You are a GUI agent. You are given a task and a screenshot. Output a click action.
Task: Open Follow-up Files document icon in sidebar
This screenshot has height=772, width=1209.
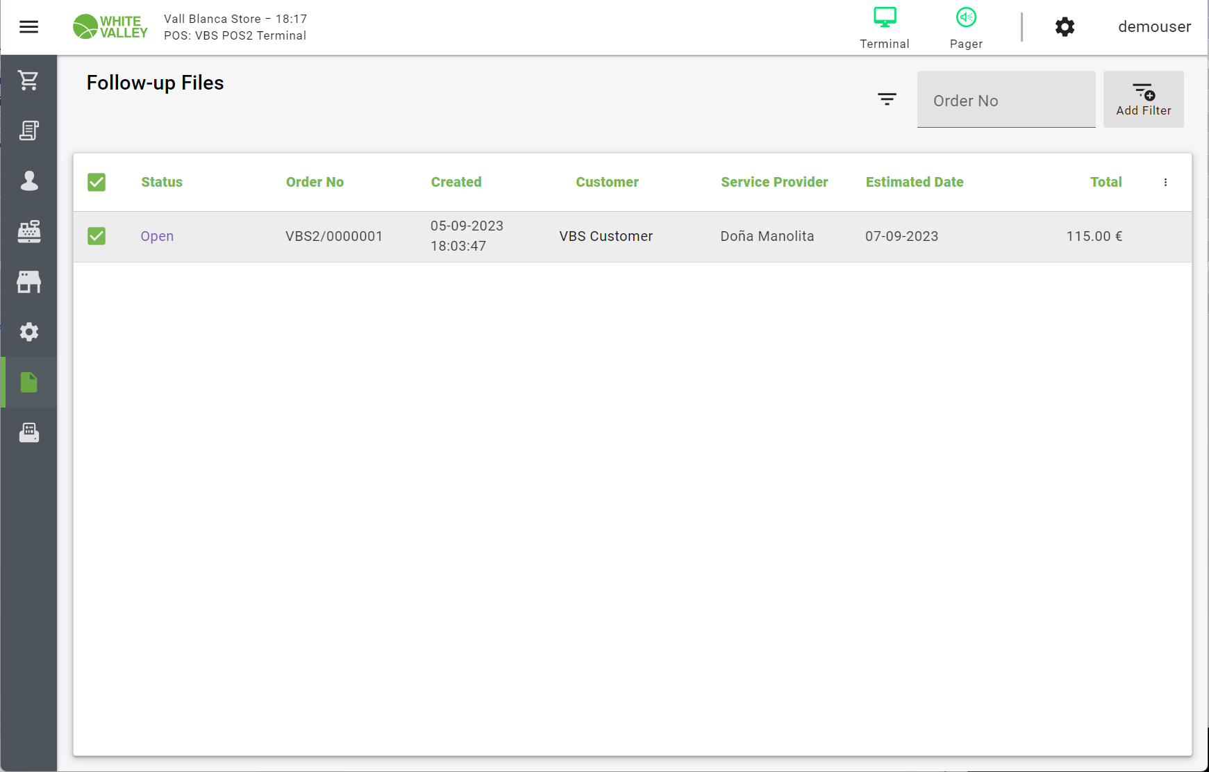[x=28, y=382]
